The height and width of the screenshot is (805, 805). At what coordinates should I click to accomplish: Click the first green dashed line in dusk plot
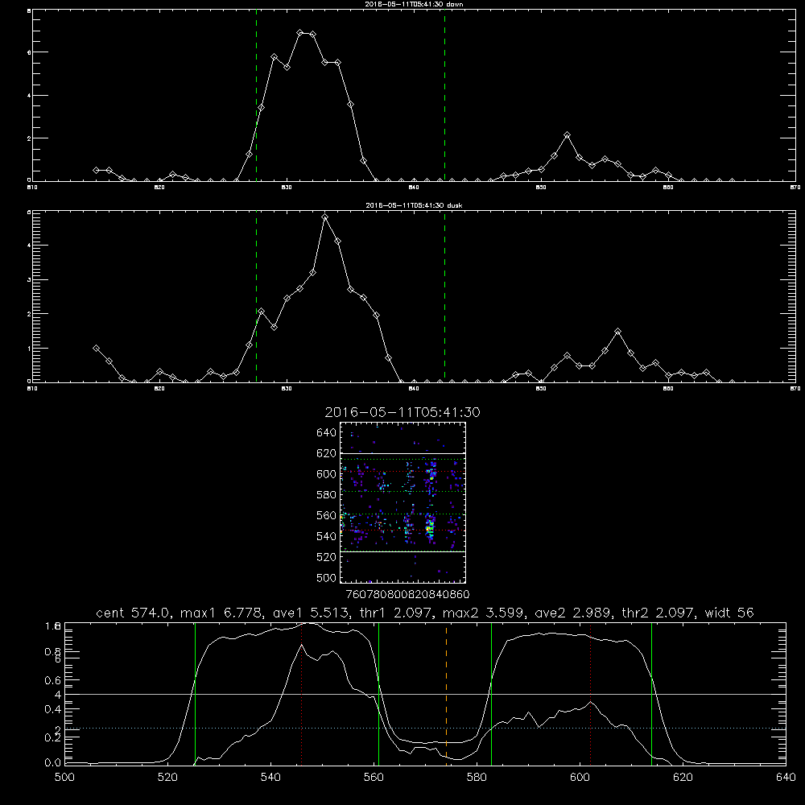pyautogui.click(x=256, y=295)
